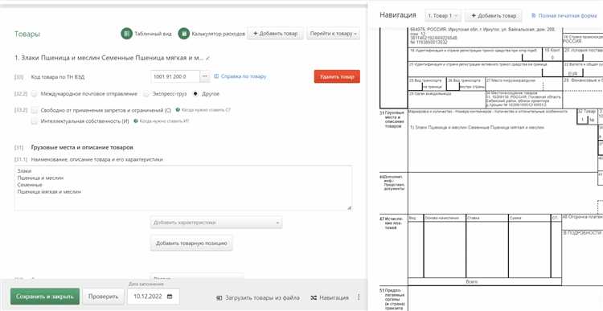Screen dimensions: 603x311
Task: Click the product title Злаки Пшеница и меслин
Action: point(109,59)
